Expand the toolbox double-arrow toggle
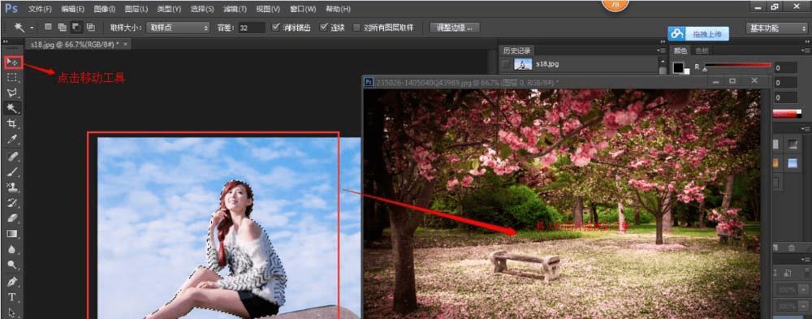Viewport: 812px width, 319px height. pyautogui.click(x=6, y=41)
